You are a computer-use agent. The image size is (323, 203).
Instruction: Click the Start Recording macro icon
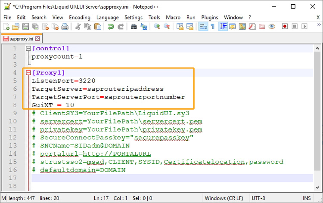point(285,27)
